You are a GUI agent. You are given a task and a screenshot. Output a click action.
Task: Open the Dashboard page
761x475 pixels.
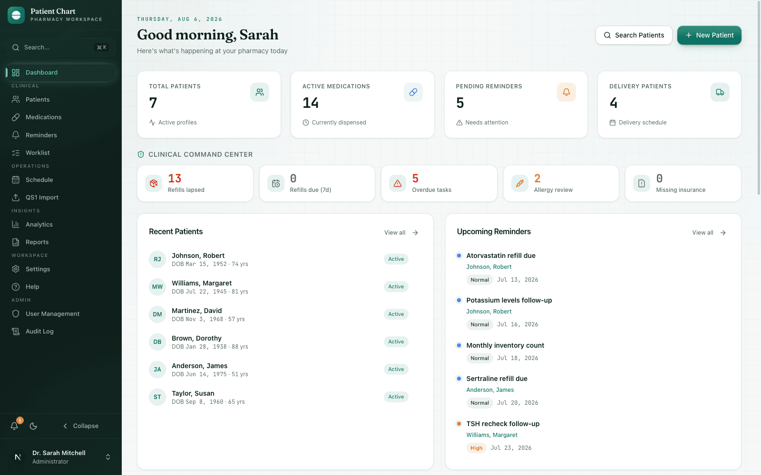pyautogui.click(x=61, y=73)
